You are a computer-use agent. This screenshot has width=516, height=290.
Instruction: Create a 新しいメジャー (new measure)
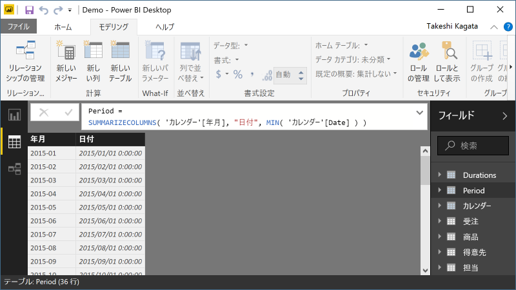(66, 61)
